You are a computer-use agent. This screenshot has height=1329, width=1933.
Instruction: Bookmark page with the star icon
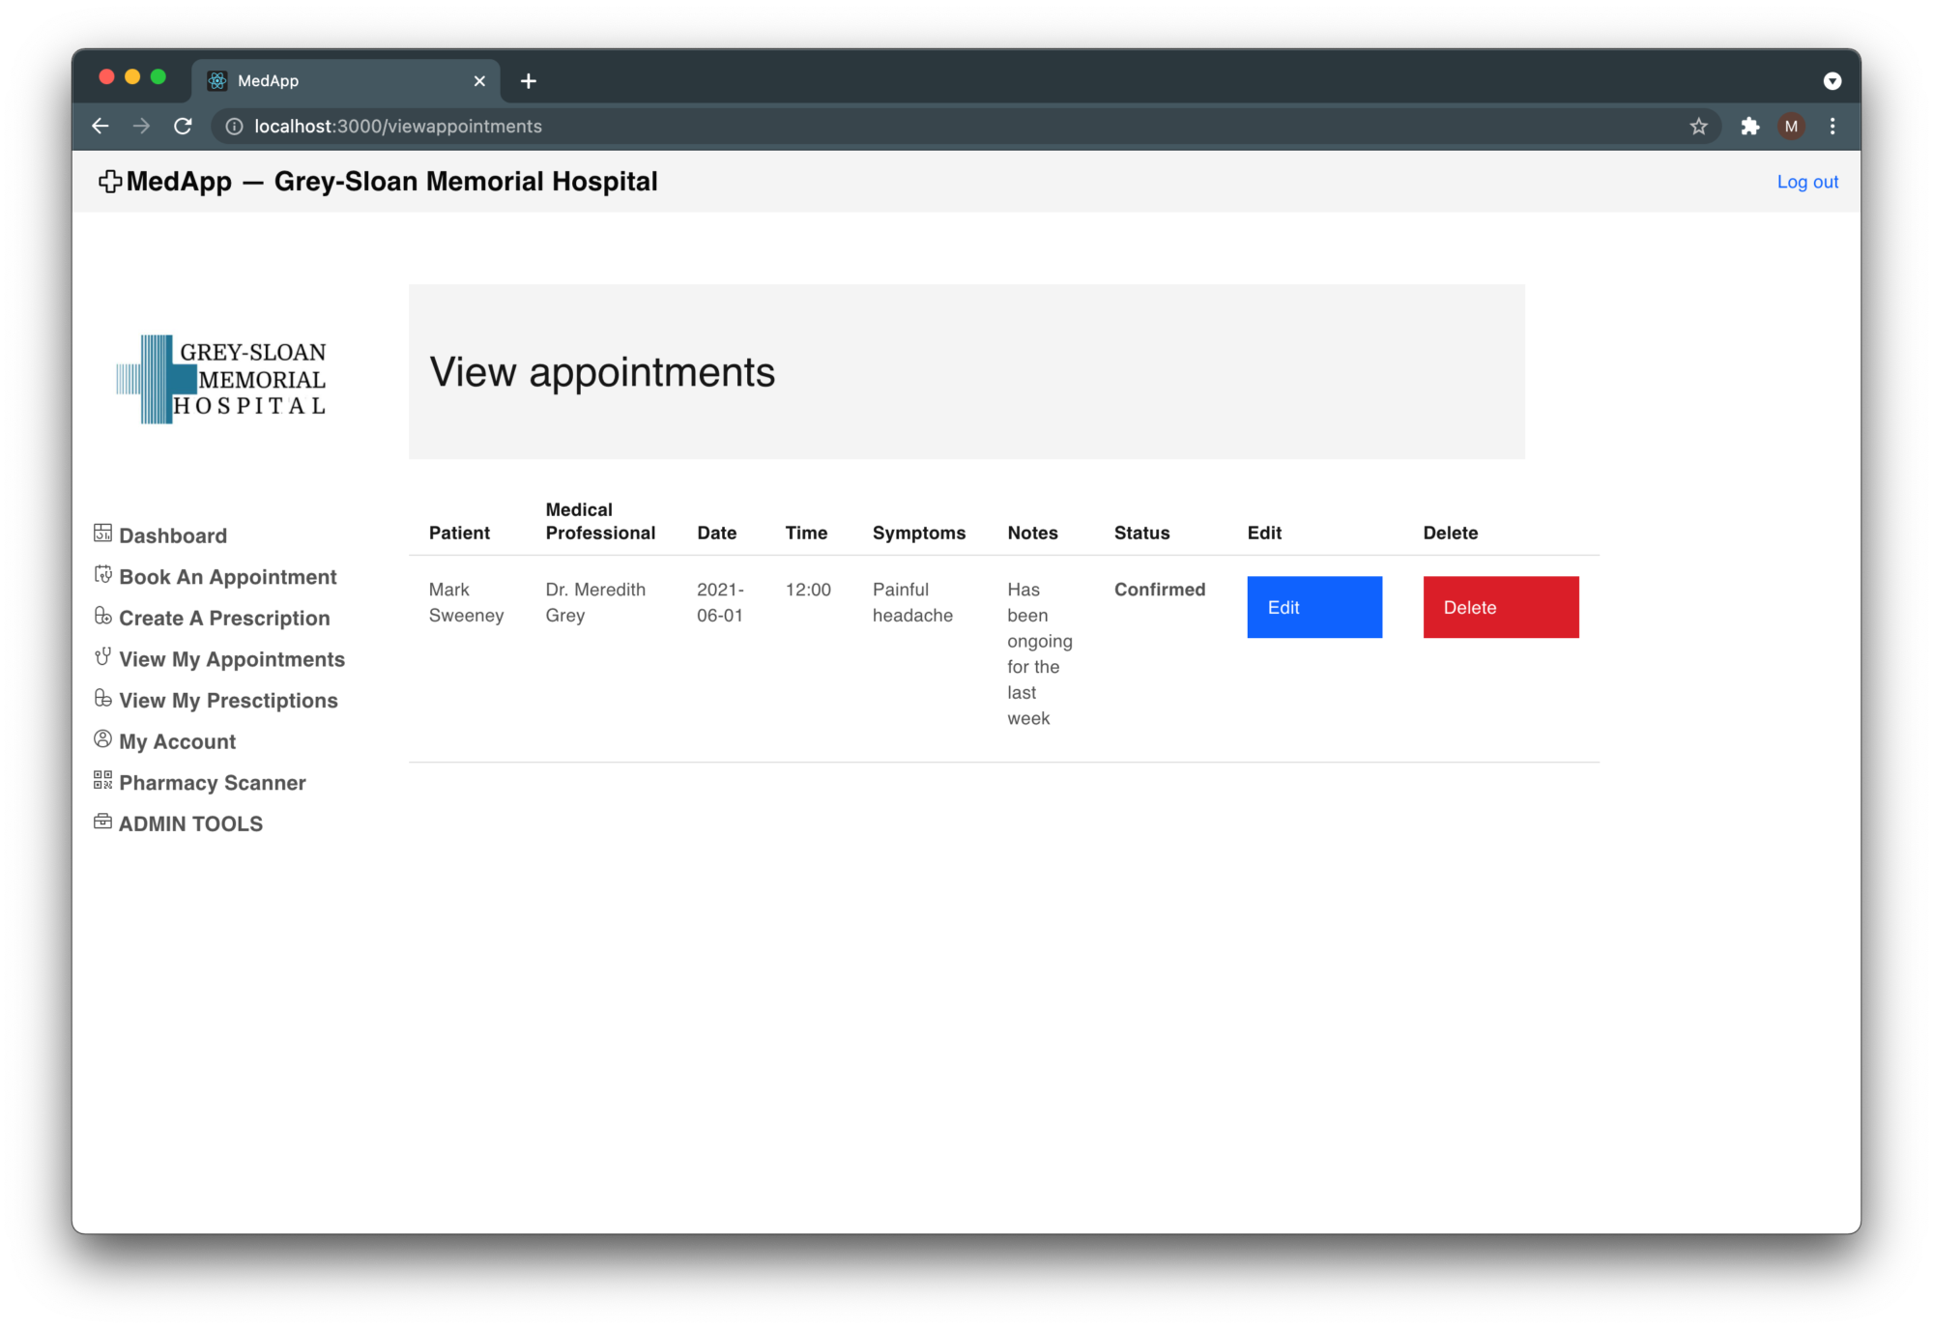(1698, 127)
